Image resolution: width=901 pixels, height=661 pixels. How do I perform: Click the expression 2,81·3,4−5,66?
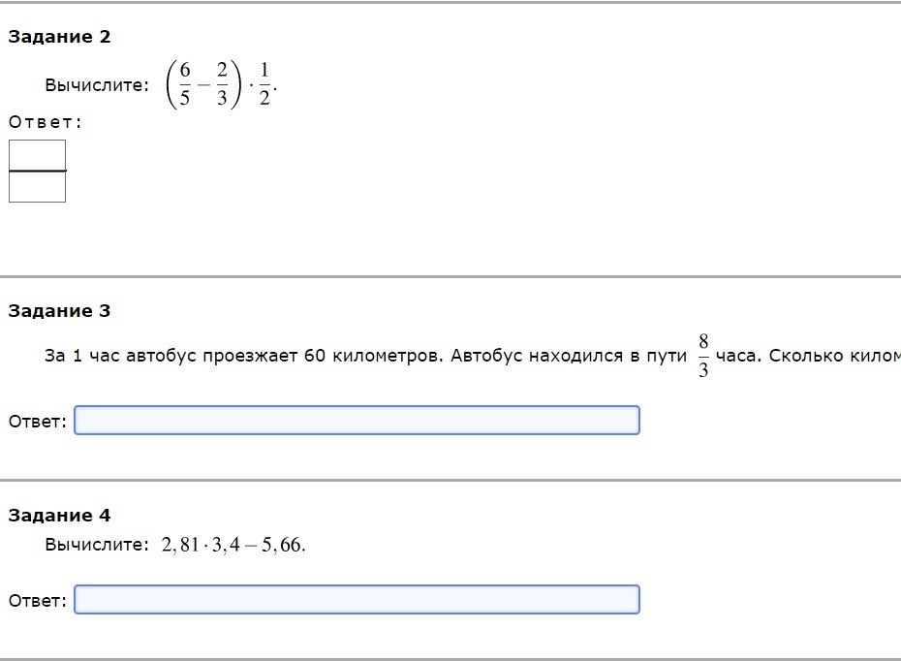(233, 545)
